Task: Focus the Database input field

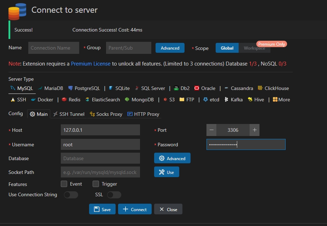Action: point(100,158)
